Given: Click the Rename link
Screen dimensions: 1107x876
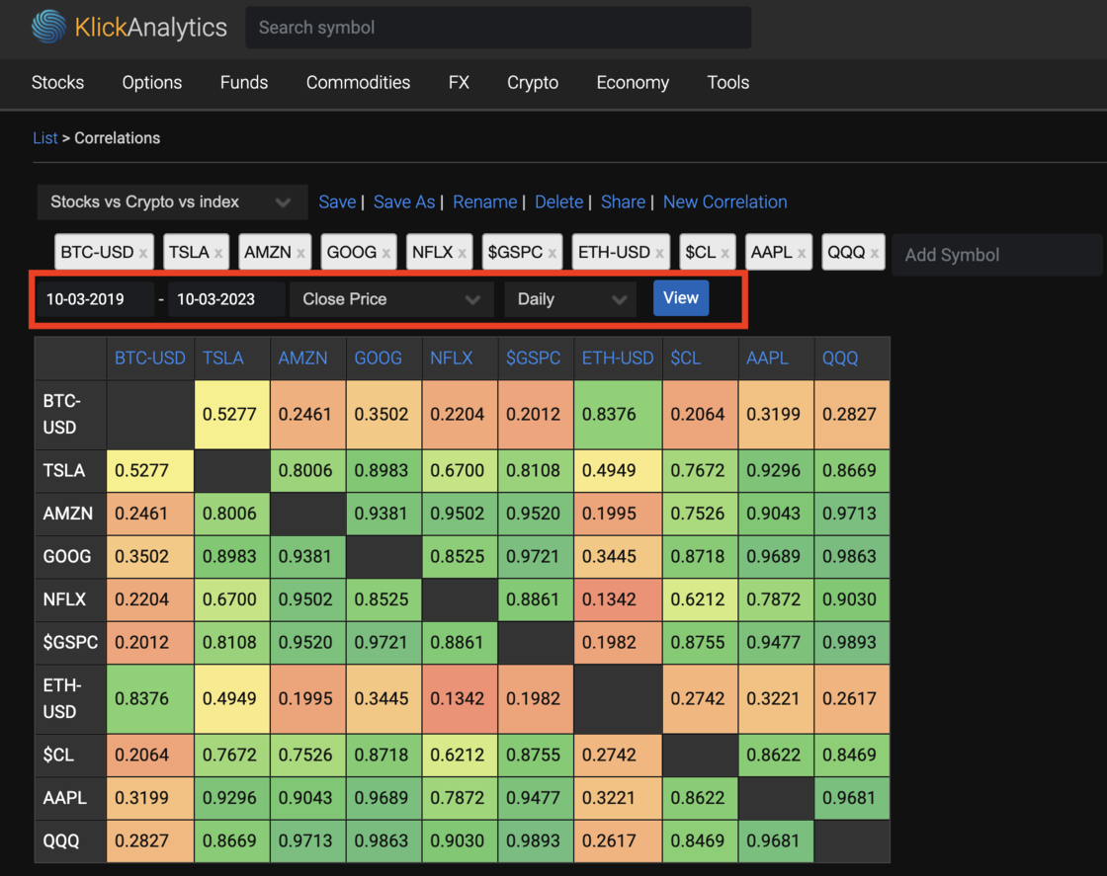Looking at the screenshot, I should pos(484,202).
